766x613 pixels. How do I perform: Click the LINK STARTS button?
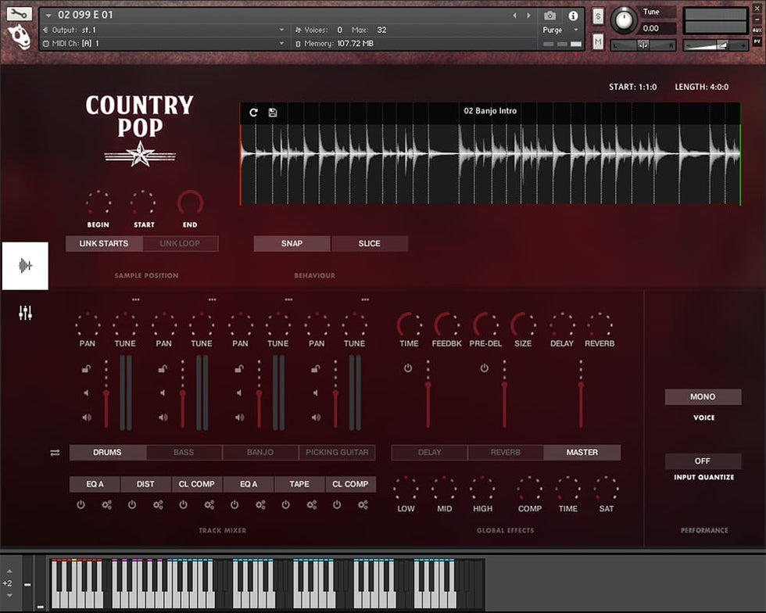click(104, 244)
